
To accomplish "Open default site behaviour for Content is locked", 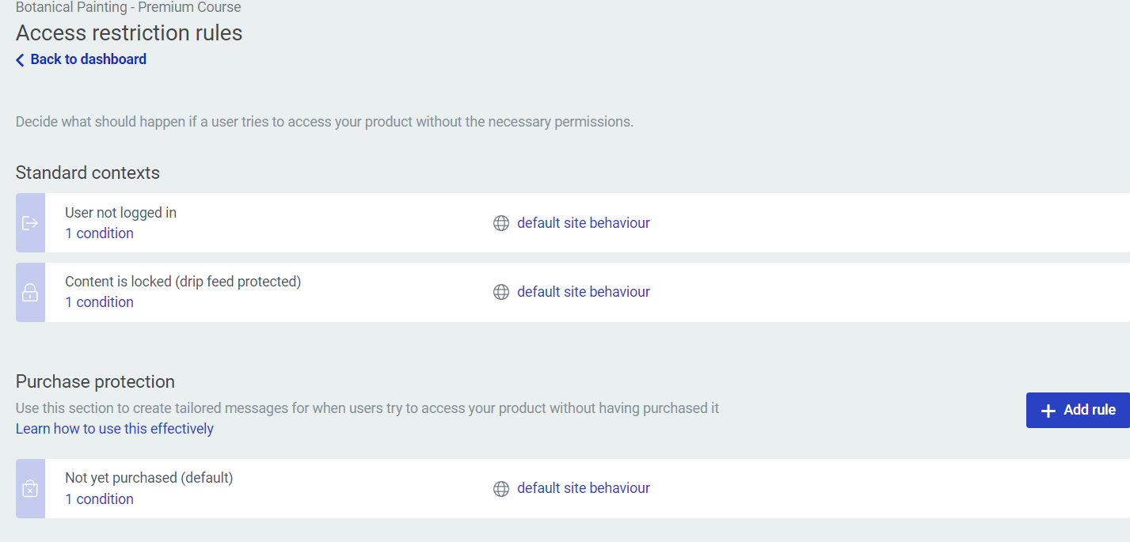I will 583,292.
